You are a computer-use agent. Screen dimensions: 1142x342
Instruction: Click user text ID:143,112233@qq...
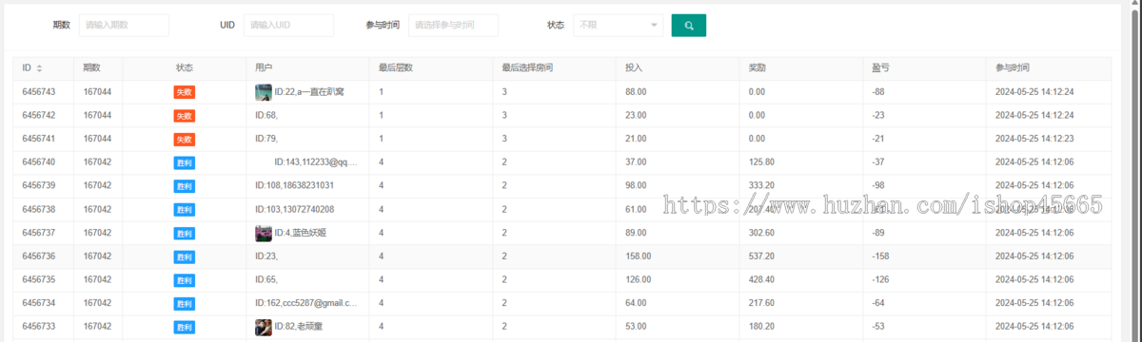click(316, 162)
